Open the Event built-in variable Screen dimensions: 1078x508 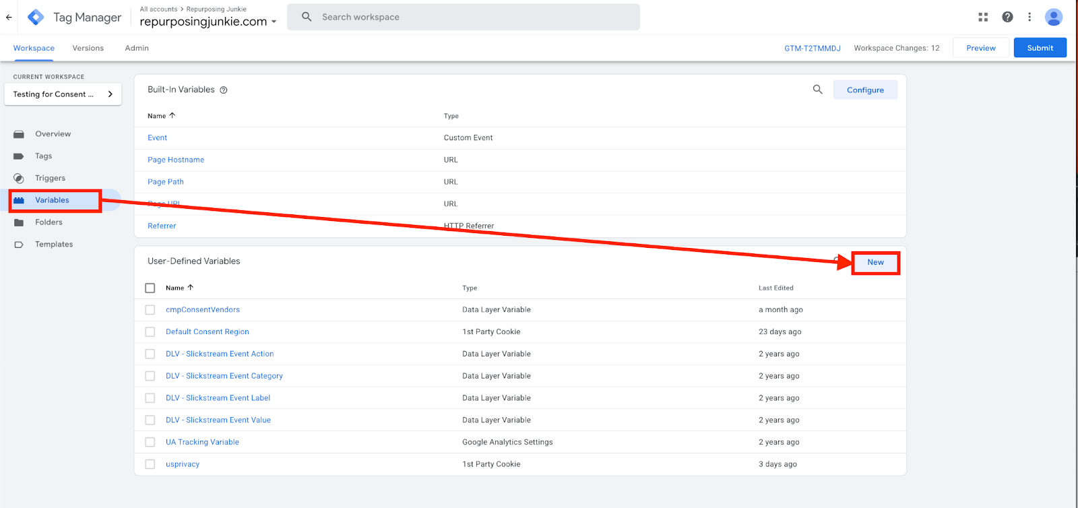coord(158,138)
